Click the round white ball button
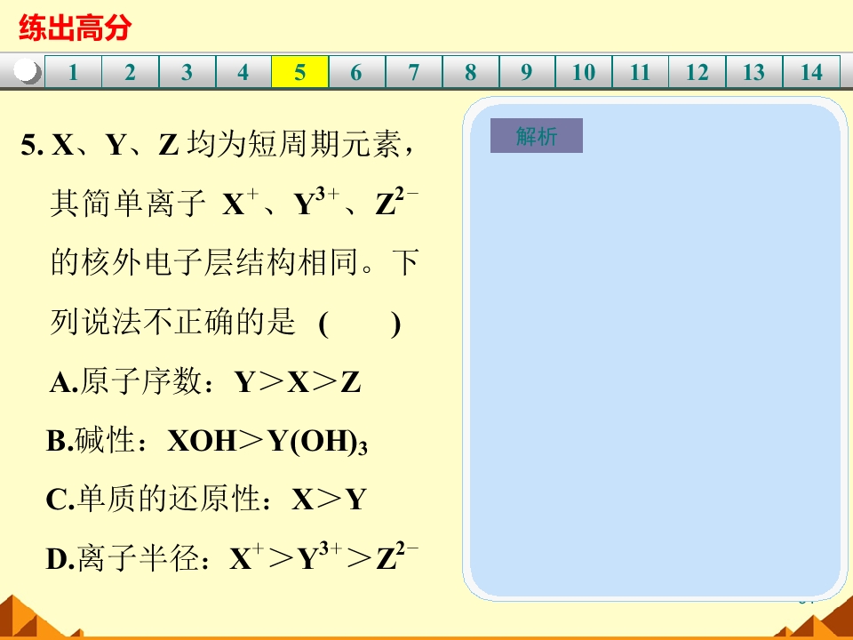This screenshot has width=853, height=640. [27, 71]
